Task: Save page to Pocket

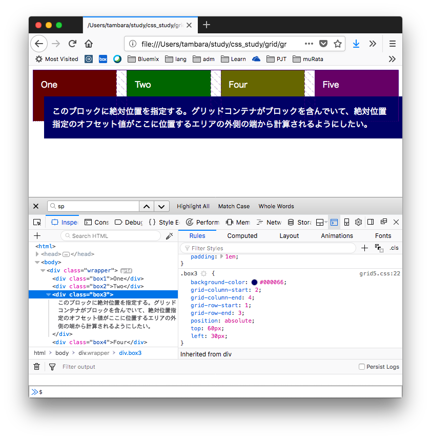Action: tap(323, 44)
